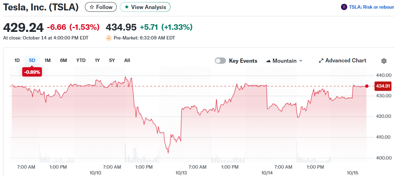Select the All time range
The height and width of the screenshot is (177, 394).
(x=127, y=60)
